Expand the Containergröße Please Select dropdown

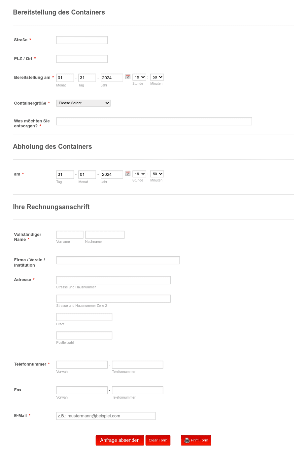point(83,103)
